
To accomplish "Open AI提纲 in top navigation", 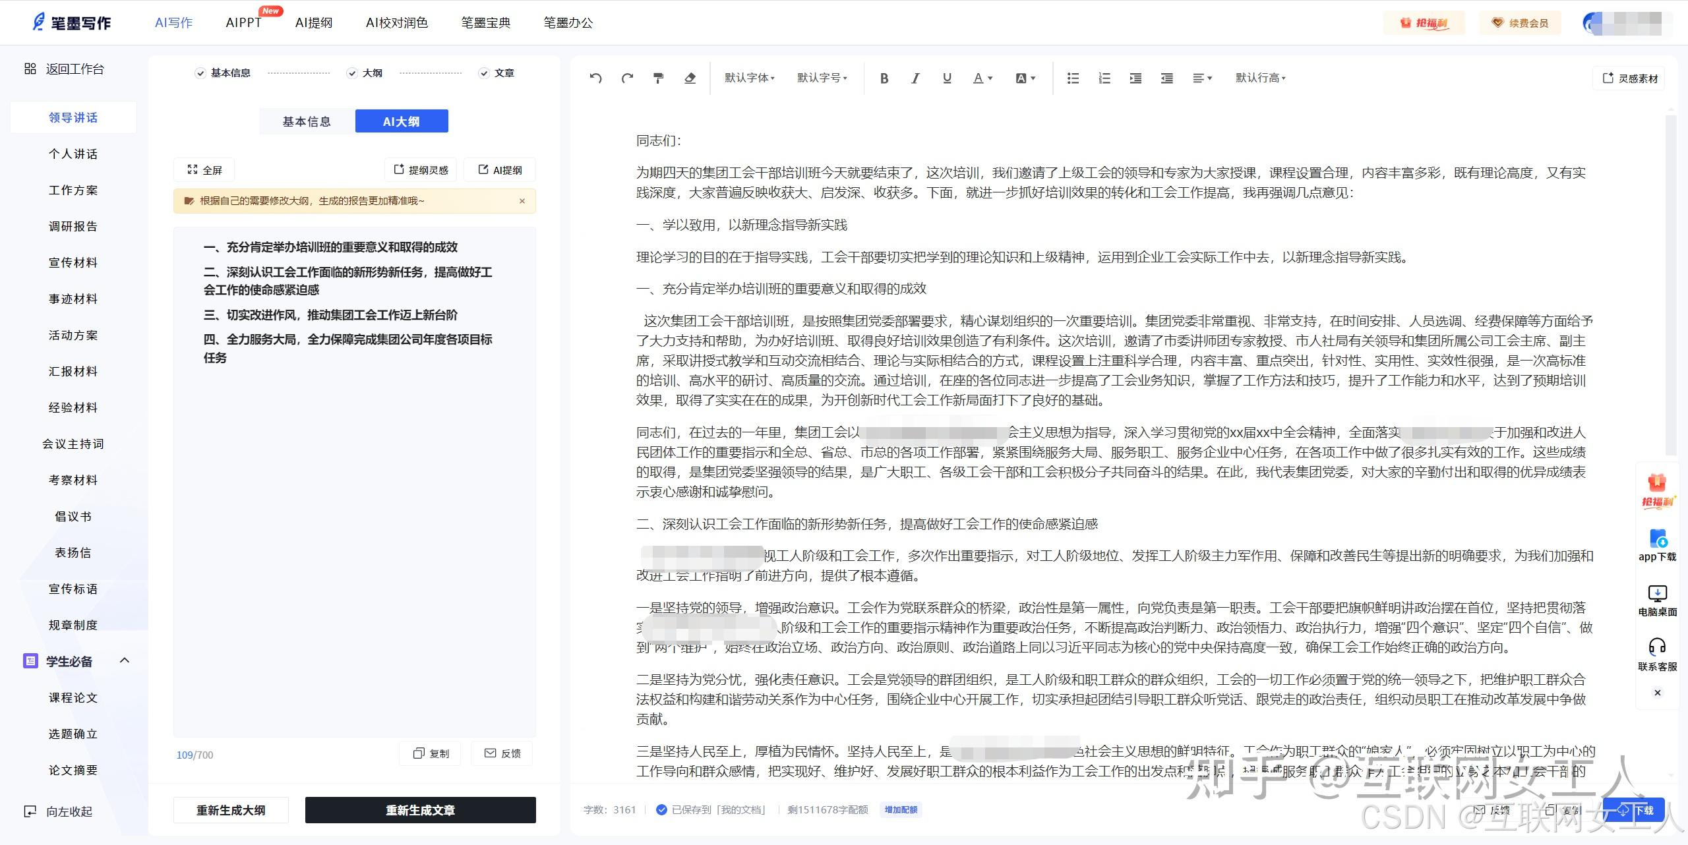I will (x=314, y=22).
